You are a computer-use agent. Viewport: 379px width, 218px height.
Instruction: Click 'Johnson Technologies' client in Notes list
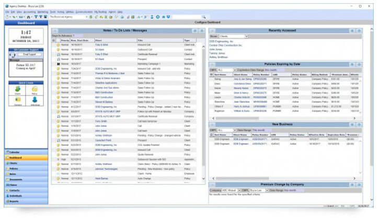pyautogui.click(x=106, y=169)
